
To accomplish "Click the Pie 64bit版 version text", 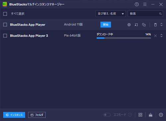I will 72,35.
